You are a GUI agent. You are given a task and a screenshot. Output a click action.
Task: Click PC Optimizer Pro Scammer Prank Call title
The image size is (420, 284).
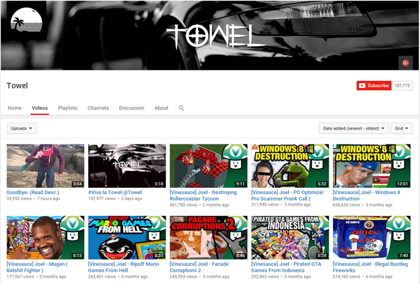(287, 195)
